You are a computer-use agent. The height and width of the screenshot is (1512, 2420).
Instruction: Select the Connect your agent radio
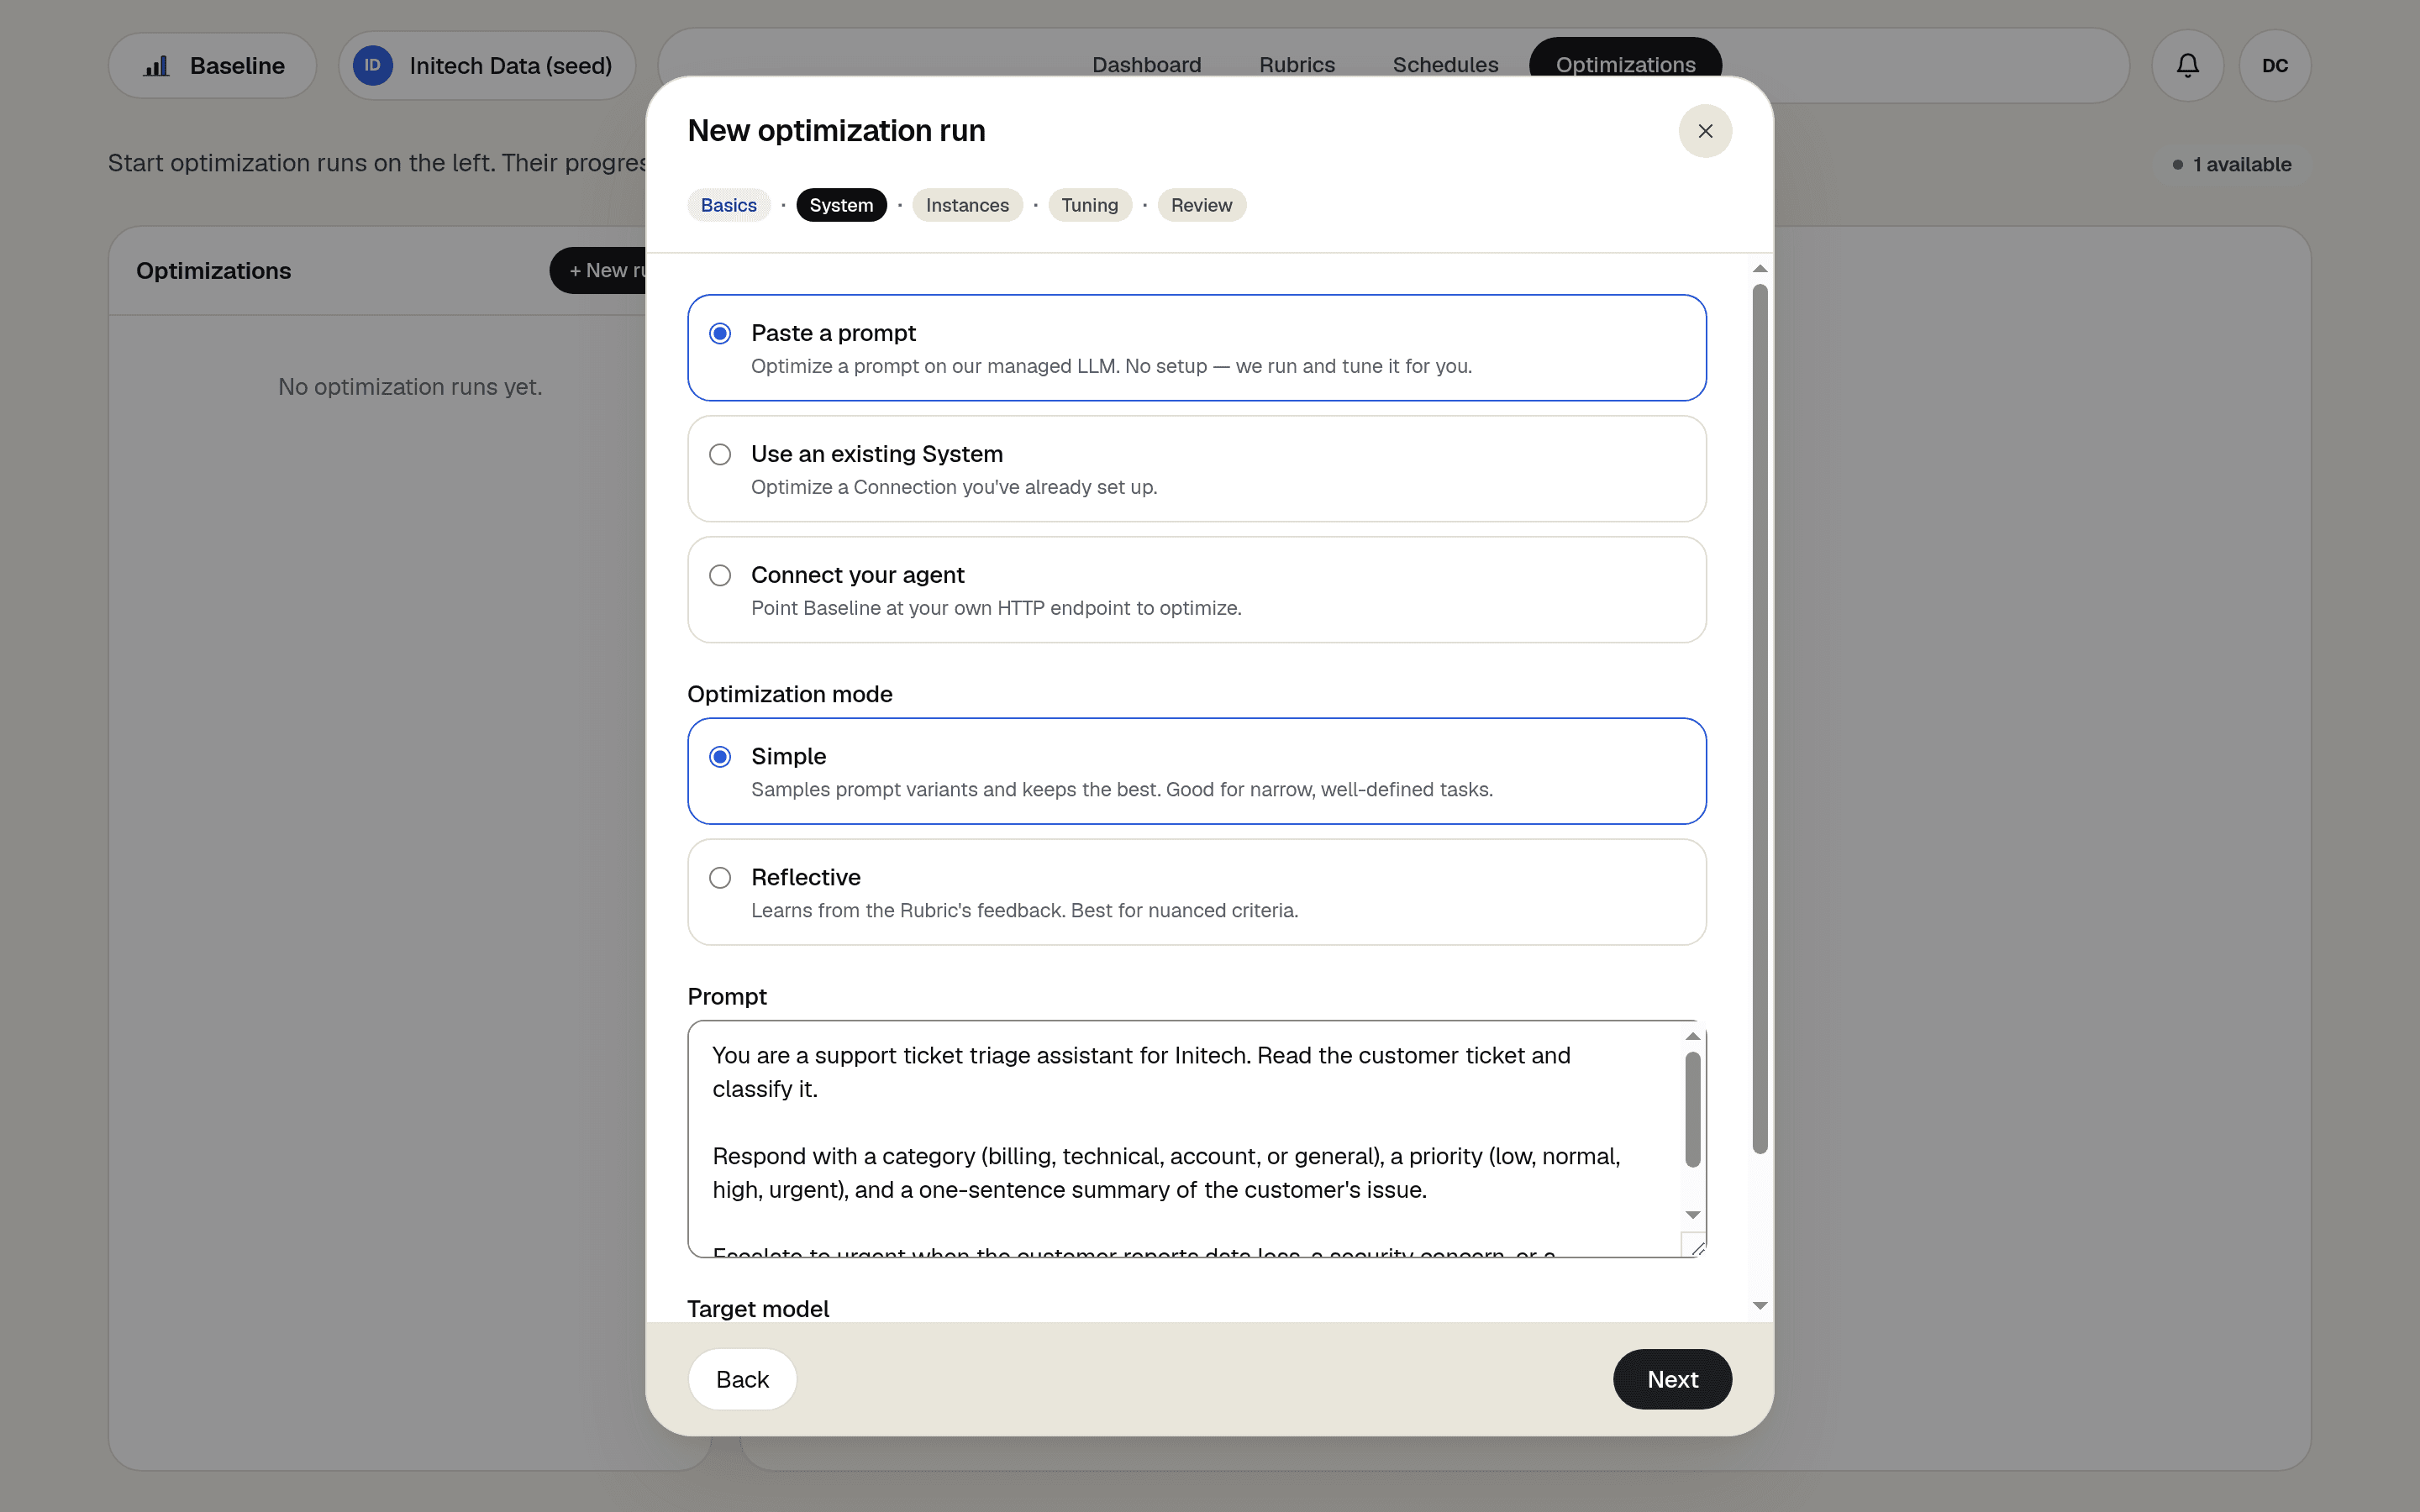[x=720, y=575]
